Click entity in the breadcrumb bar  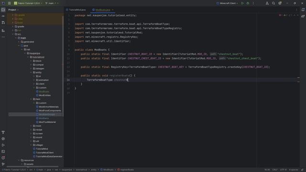[94, 170]
